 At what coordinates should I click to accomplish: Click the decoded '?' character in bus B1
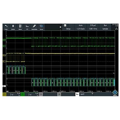(20, 70)
